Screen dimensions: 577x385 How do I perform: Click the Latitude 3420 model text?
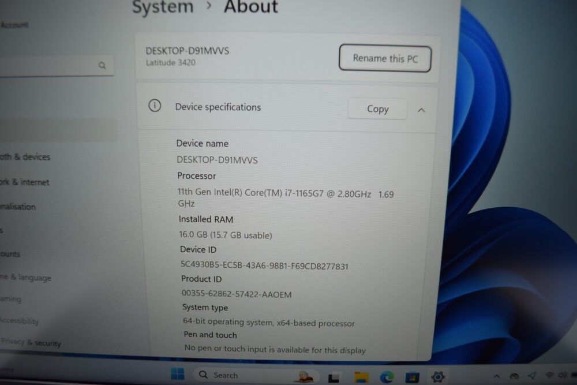[170, 62]
